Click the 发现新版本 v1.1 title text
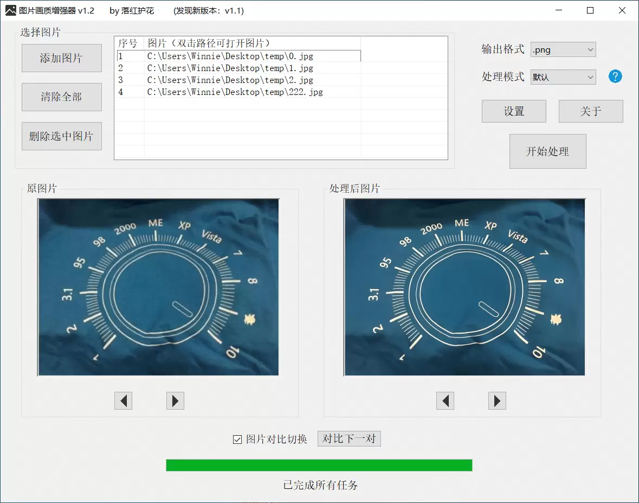This screenshot has height=503, width=639. (x=209, y=11)
